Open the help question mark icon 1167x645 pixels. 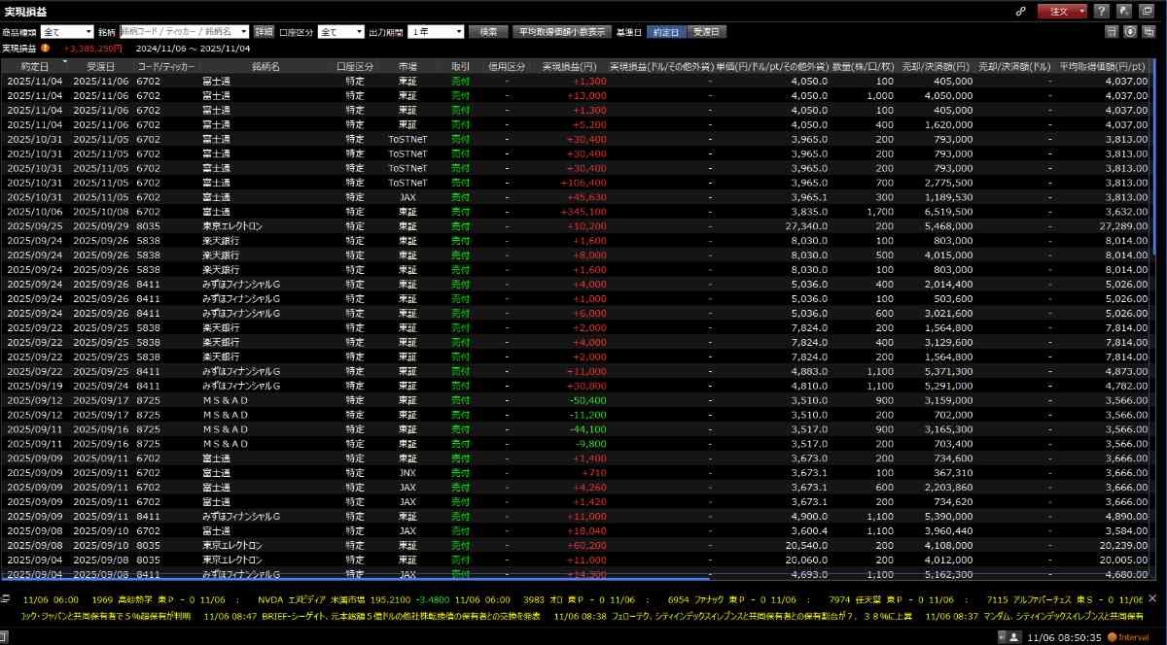[x=1101, y=12]
